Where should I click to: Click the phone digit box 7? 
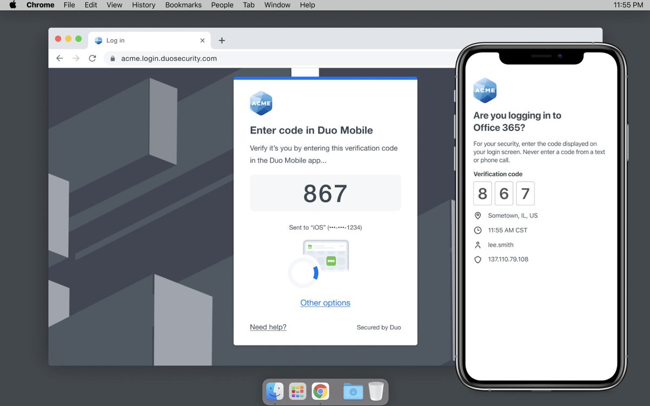pyautogui.click(x=525, y=194)
